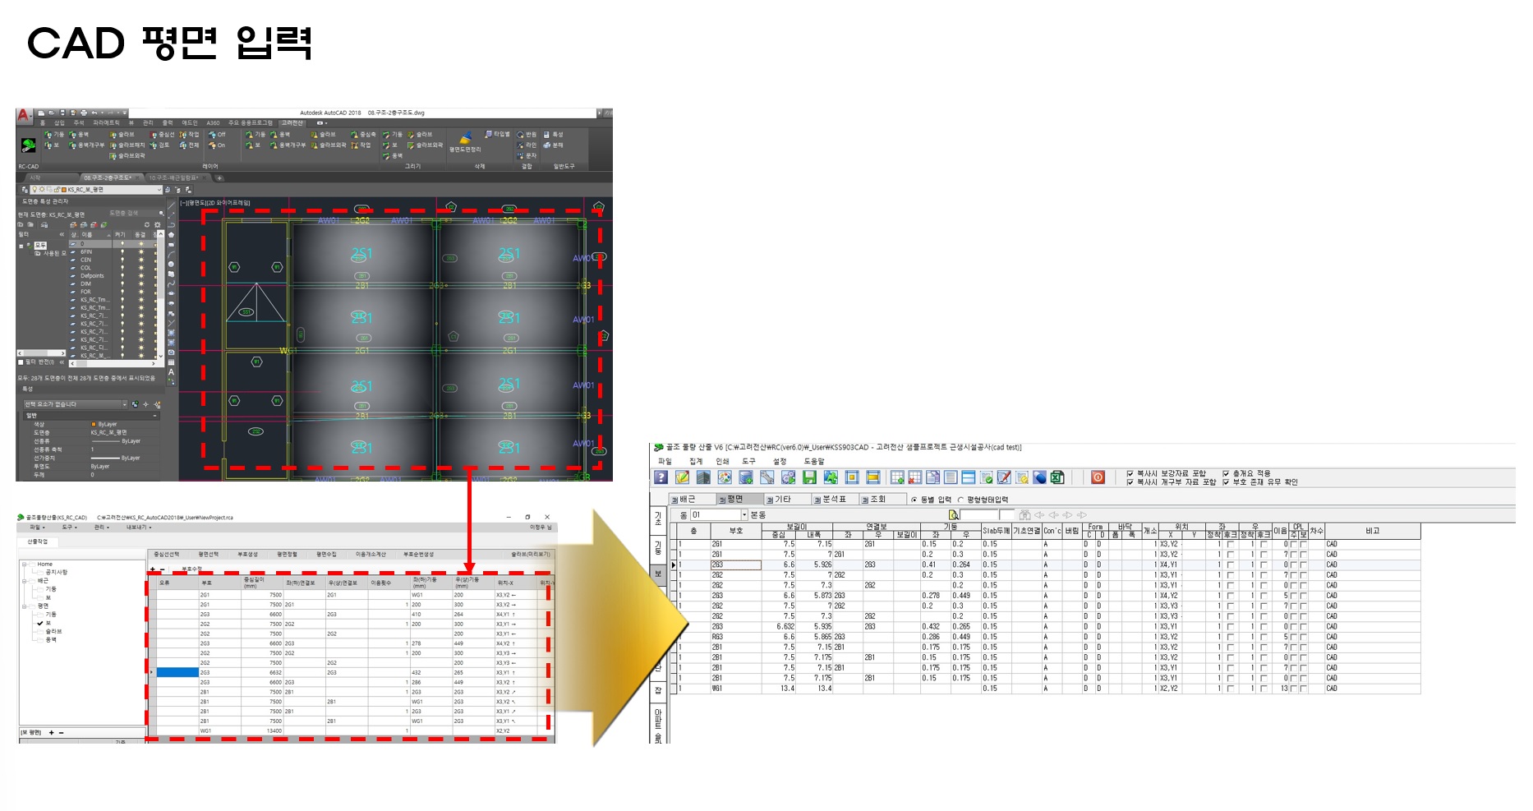Toggle the 층개요 적용 checkbox
This screenshot has height=811, width=1533.
[1226, 473]
